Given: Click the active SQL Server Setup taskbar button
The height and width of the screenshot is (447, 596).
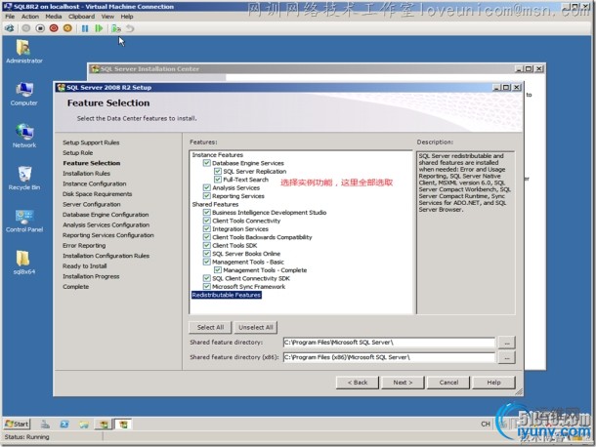Looking at the screenshot, I should coord(123,424).
